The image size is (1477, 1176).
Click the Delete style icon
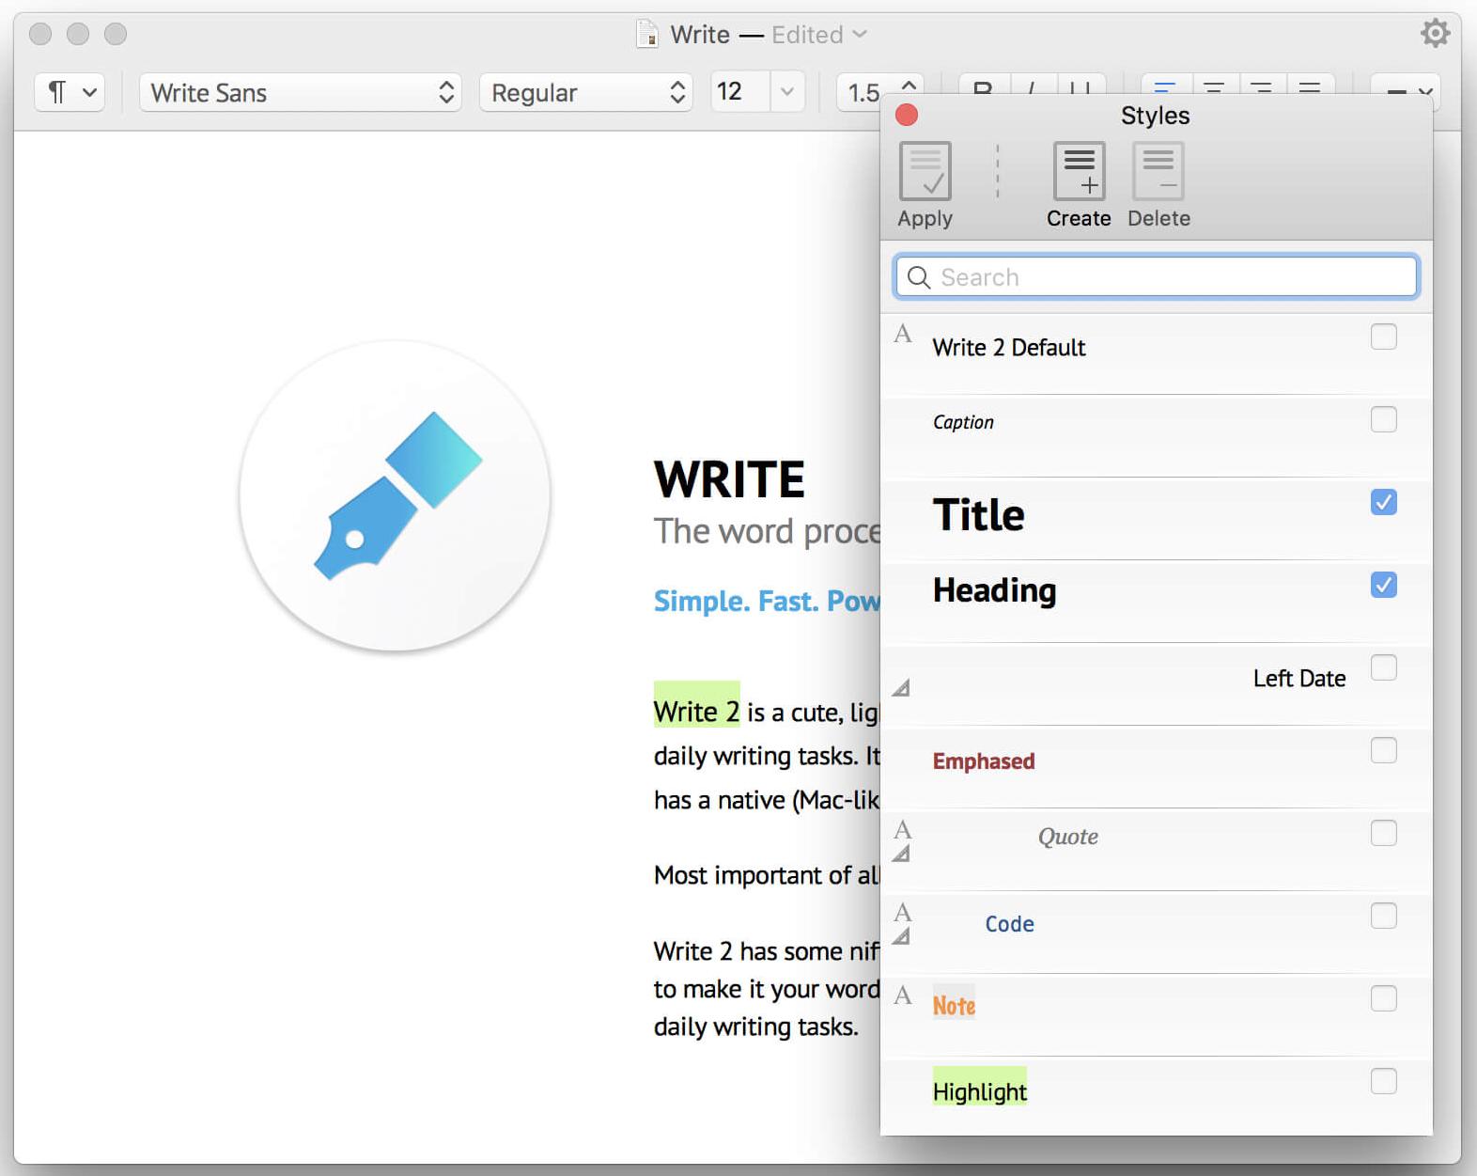1158,171
